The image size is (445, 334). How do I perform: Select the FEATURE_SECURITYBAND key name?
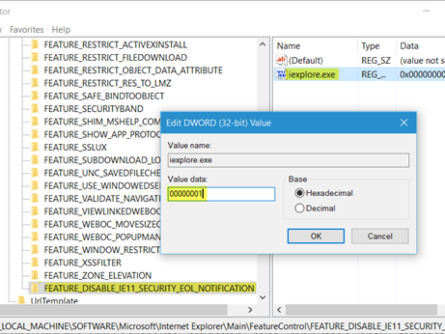click(93, 109)
